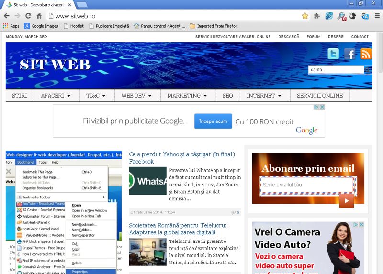Open the Hootlet bookmark
The height and width of the screenshot is (274, 383).
pyautogui.click(x=74, y=26)
